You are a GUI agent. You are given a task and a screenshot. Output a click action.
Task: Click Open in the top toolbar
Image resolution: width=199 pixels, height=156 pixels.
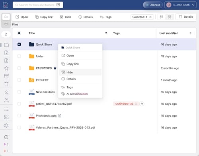22,17
